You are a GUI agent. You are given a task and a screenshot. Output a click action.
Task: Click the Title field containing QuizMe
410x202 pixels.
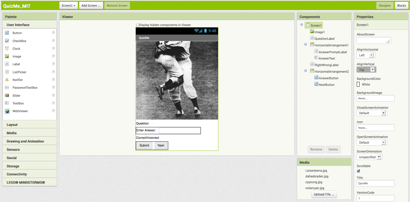(375, 183)
